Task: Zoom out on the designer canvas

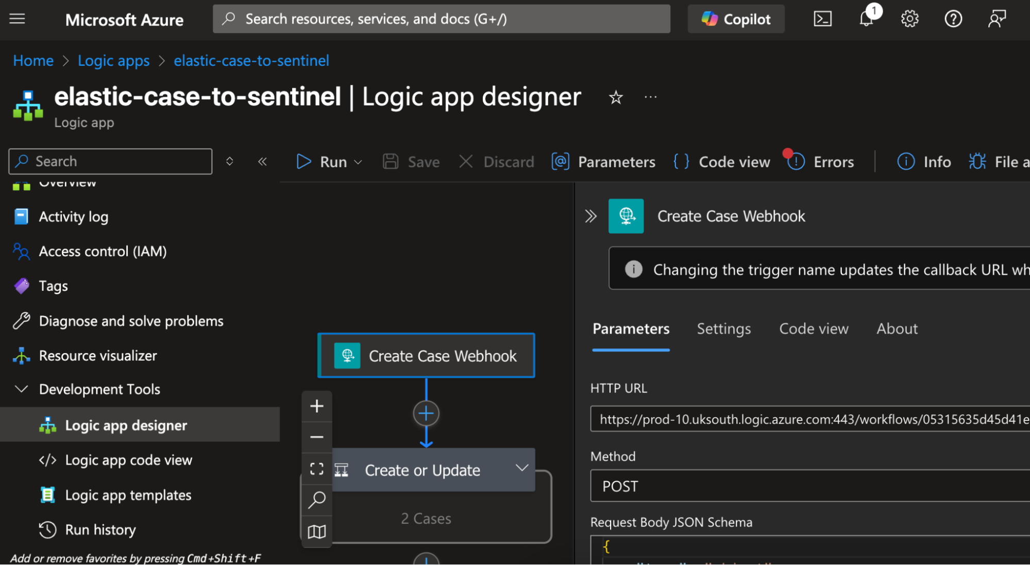Action: (317, 437)
